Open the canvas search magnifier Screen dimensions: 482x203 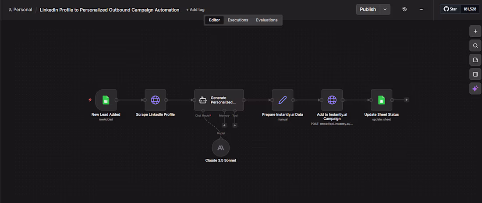(475, 46)
